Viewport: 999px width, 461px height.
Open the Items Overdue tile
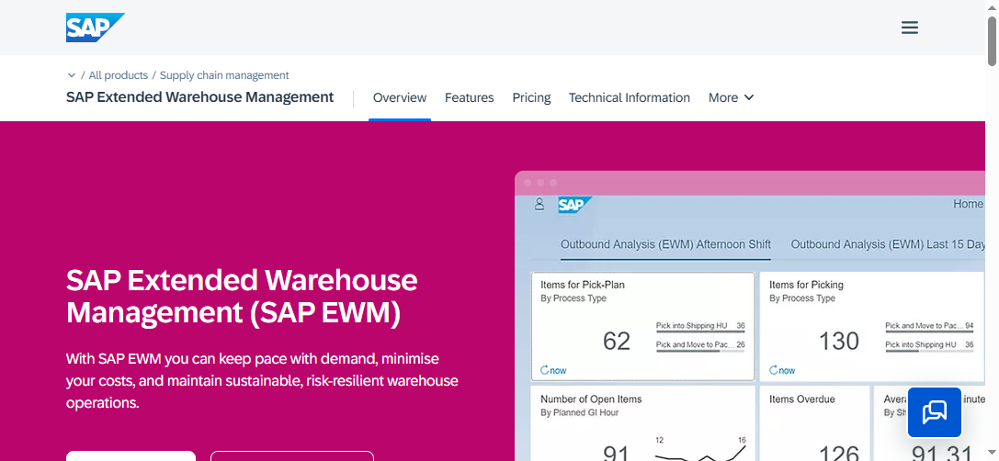coord(814,423)
